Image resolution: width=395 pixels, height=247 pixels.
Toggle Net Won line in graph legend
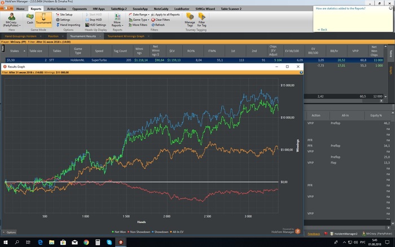(118, 232)
